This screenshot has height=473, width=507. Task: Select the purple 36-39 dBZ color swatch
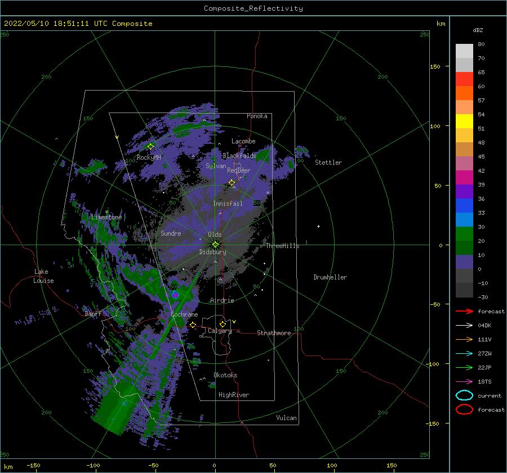point(464,191)
